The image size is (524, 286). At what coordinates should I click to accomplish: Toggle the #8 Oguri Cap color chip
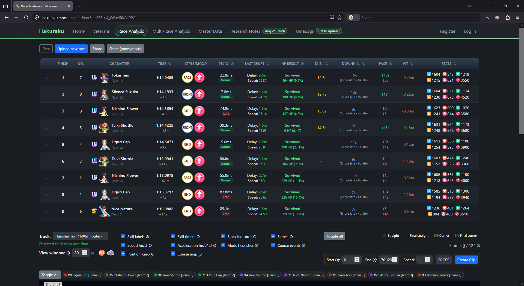[x=82, y=275]
